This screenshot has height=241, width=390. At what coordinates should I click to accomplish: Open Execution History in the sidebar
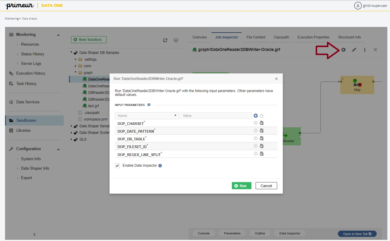pos(31,73)
